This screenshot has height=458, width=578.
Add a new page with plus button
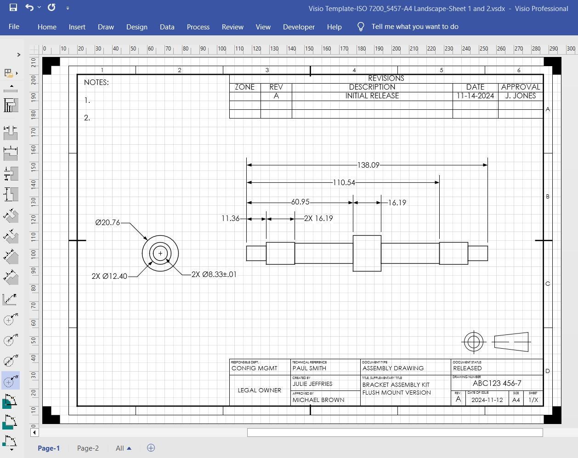151,447
